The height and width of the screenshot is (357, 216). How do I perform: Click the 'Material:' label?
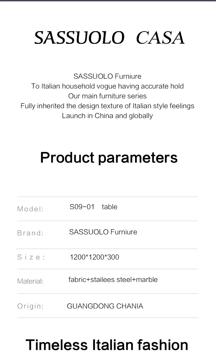point(30,281)
